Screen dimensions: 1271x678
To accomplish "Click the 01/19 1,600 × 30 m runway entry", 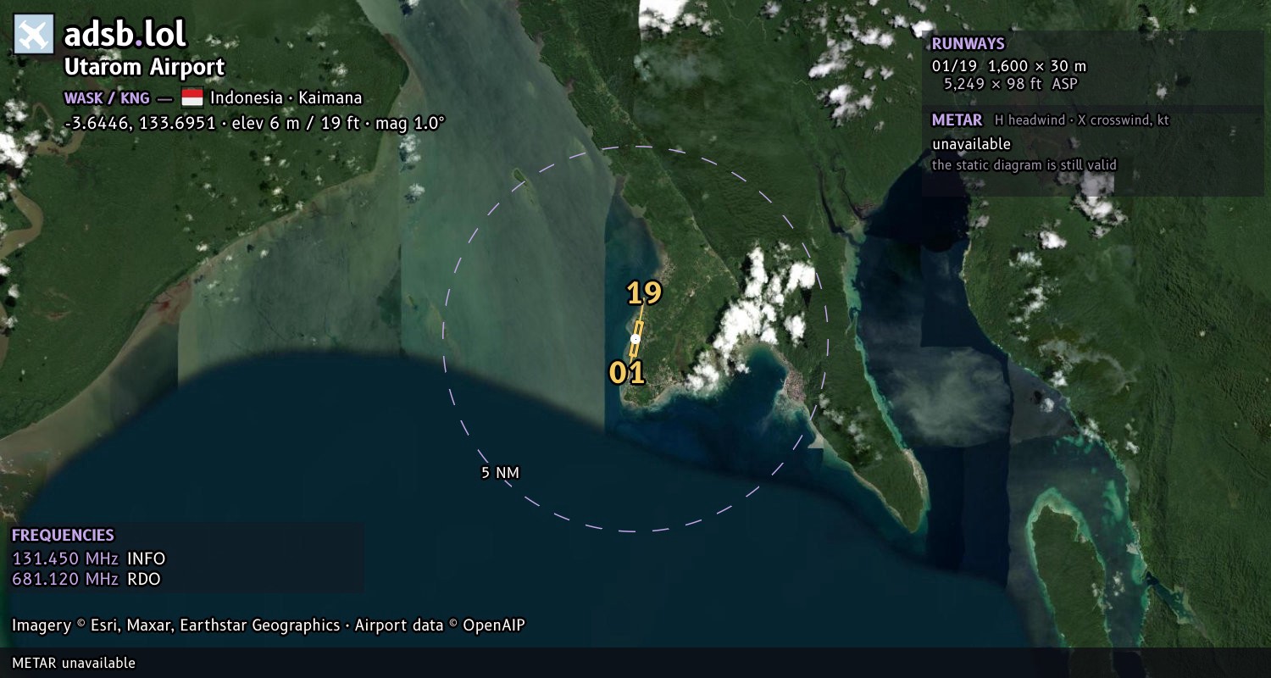I will coord(1009,66).
